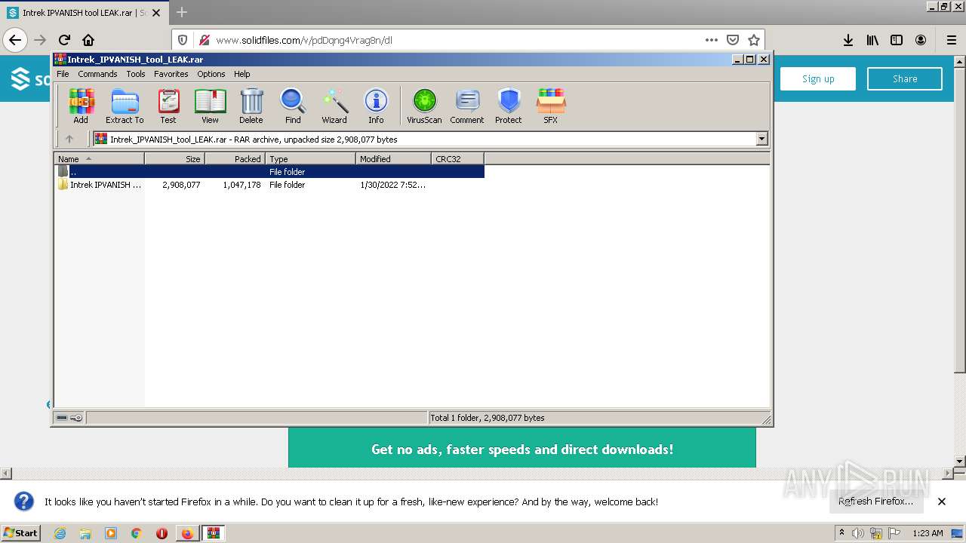Screen dimensions: 966x543
Task: Click the Add toolbar icon in WinRAR
Action: 81,106
